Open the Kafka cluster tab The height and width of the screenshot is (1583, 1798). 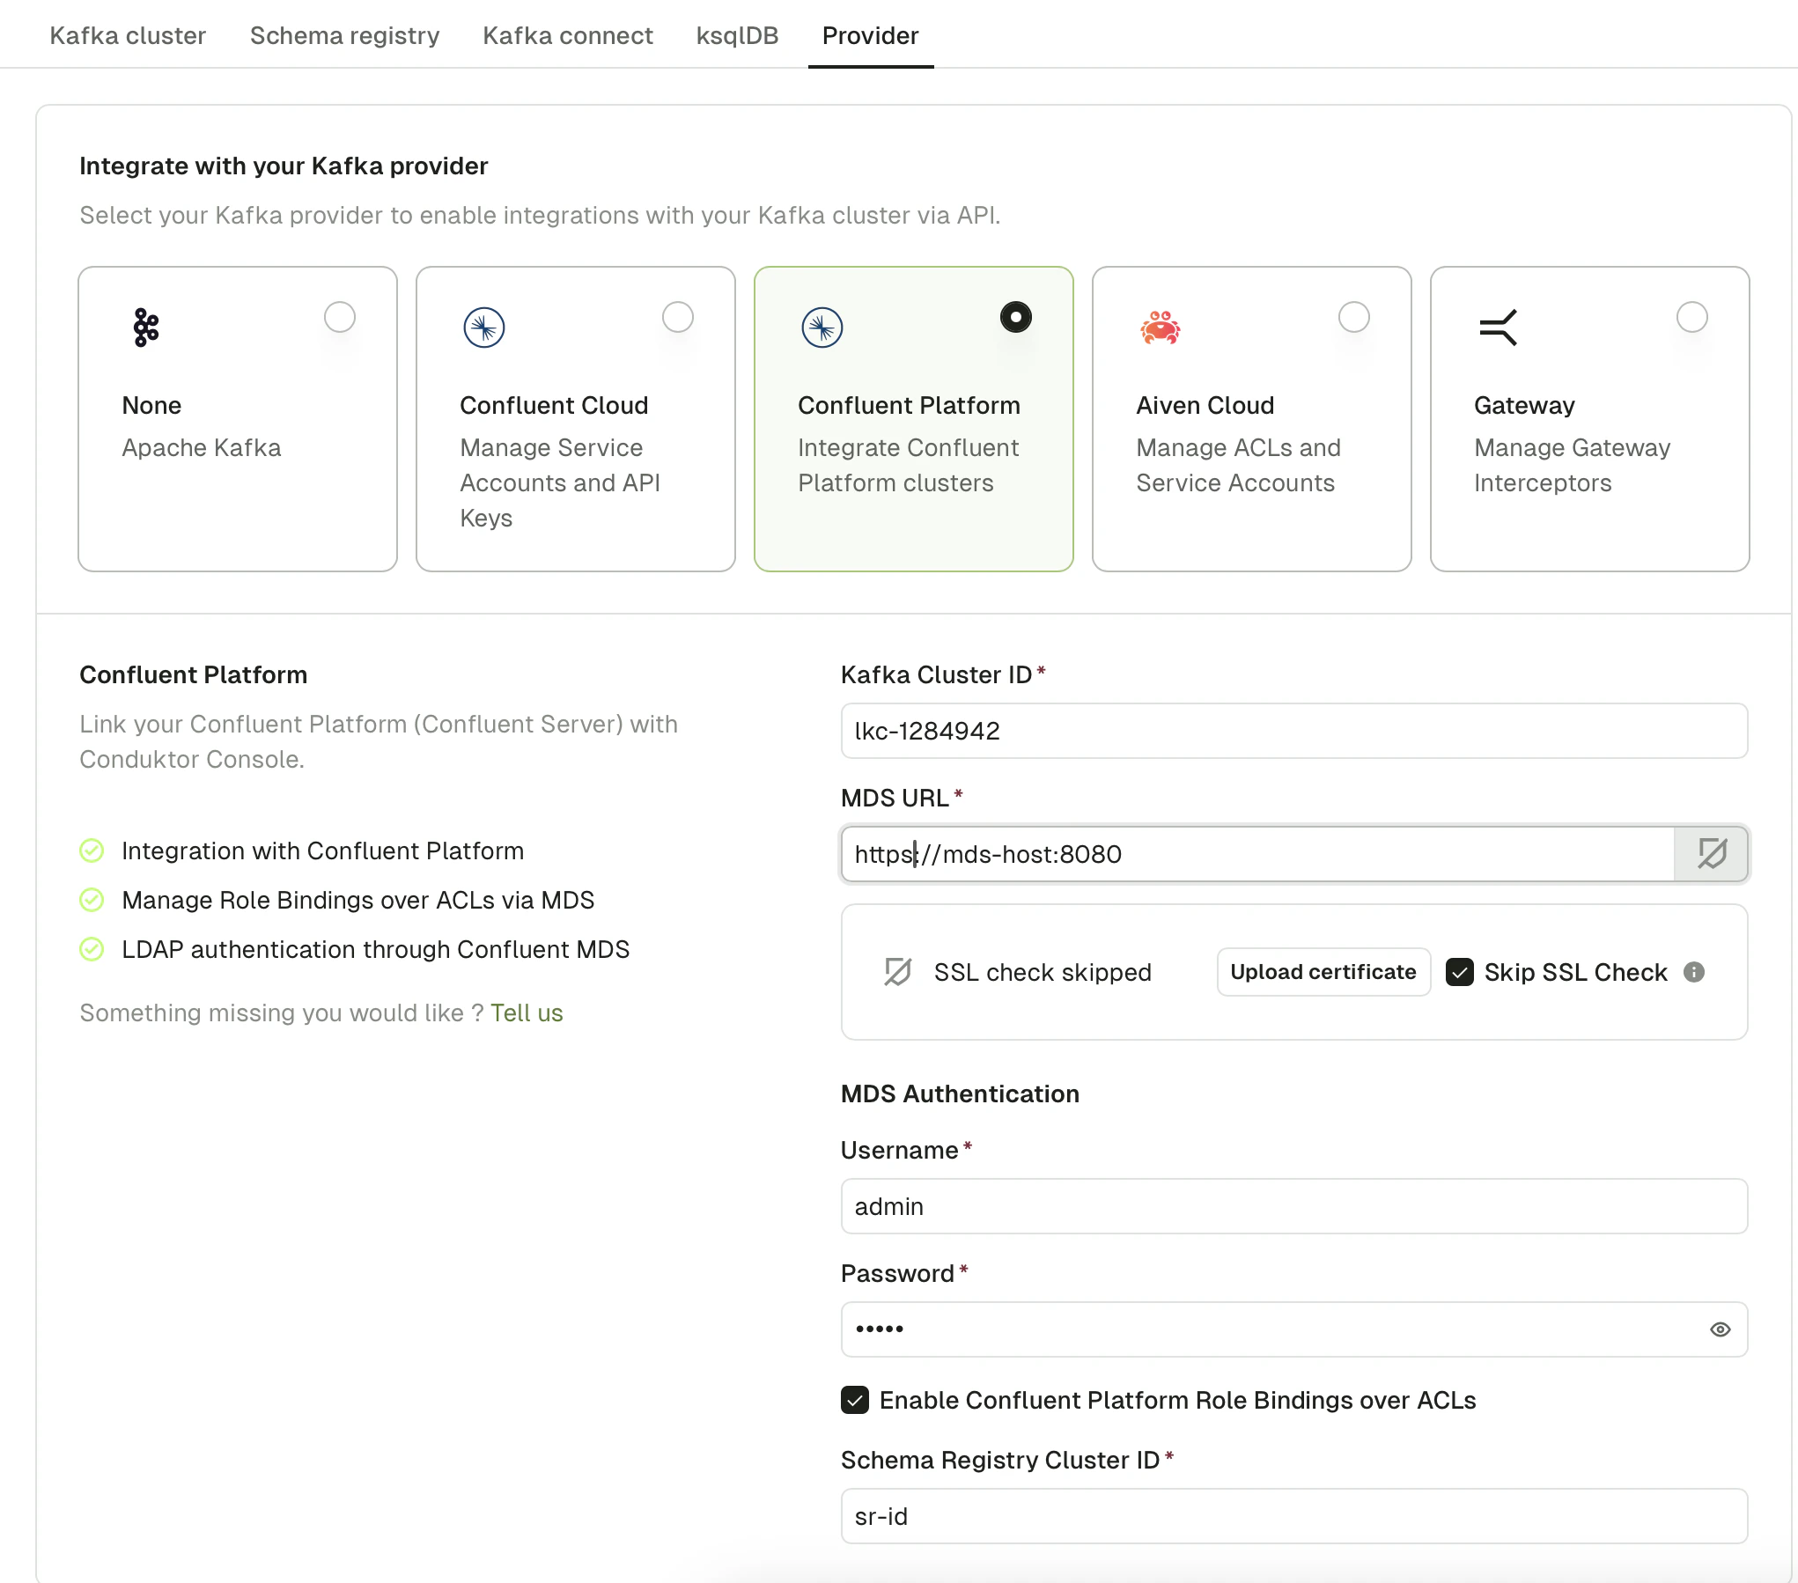pyautogui.click(x=128, y=35)
